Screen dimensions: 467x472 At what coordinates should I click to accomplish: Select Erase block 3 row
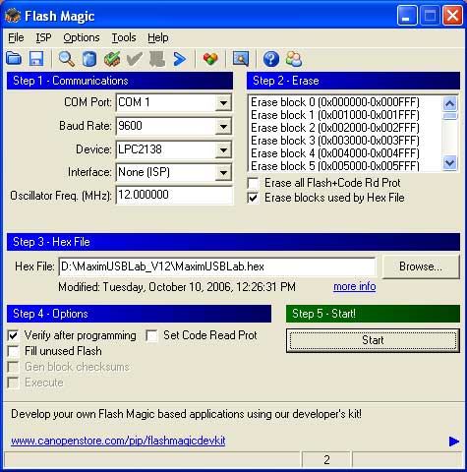click(335, 141)
